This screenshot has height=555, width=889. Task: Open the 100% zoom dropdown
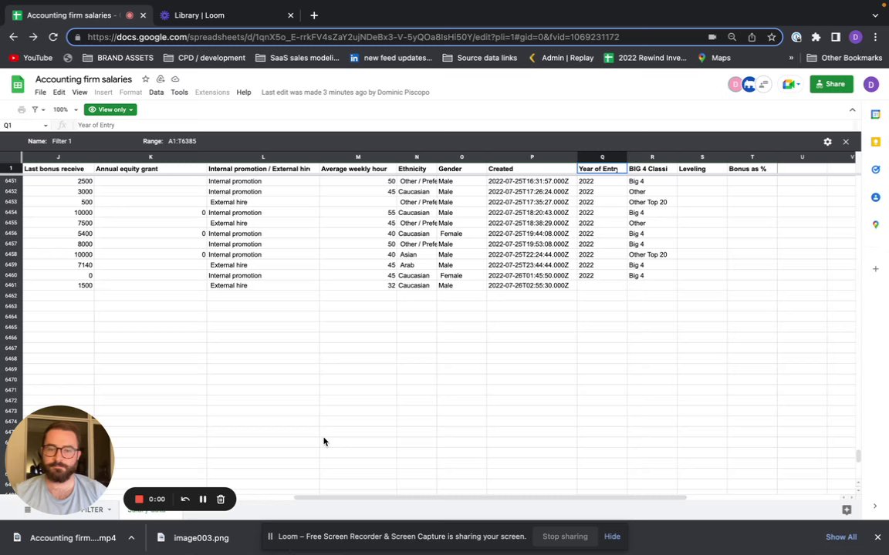click(65, 110)
